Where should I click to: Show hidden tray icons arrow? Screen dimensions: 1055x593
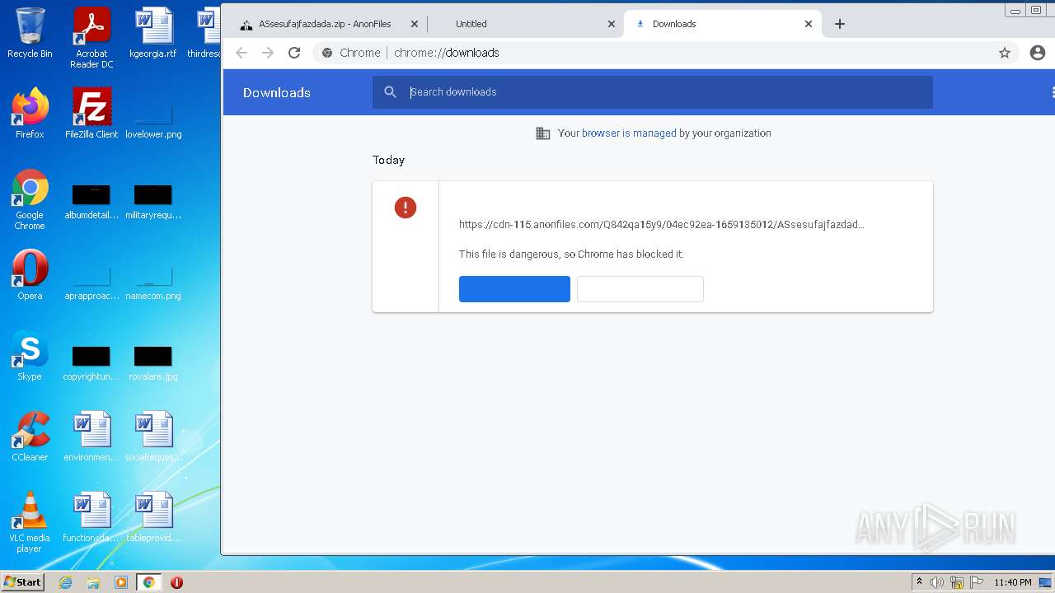919,582
